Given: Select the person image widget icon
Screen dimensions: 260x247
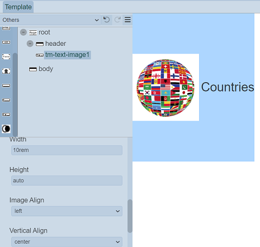Looking at the screenshot, I should pos(6,71).
